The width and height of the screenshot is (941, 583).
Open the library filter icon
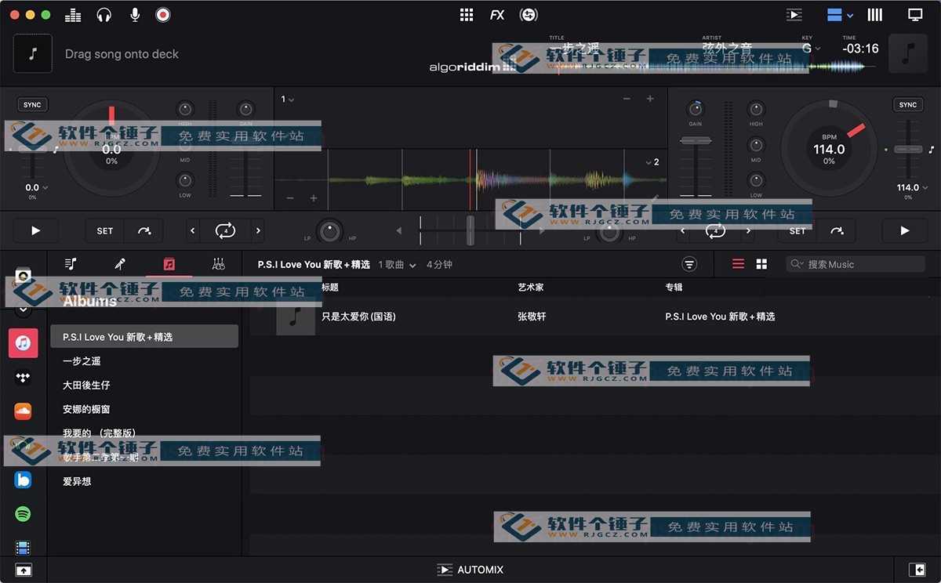click(x=689, y=264)
